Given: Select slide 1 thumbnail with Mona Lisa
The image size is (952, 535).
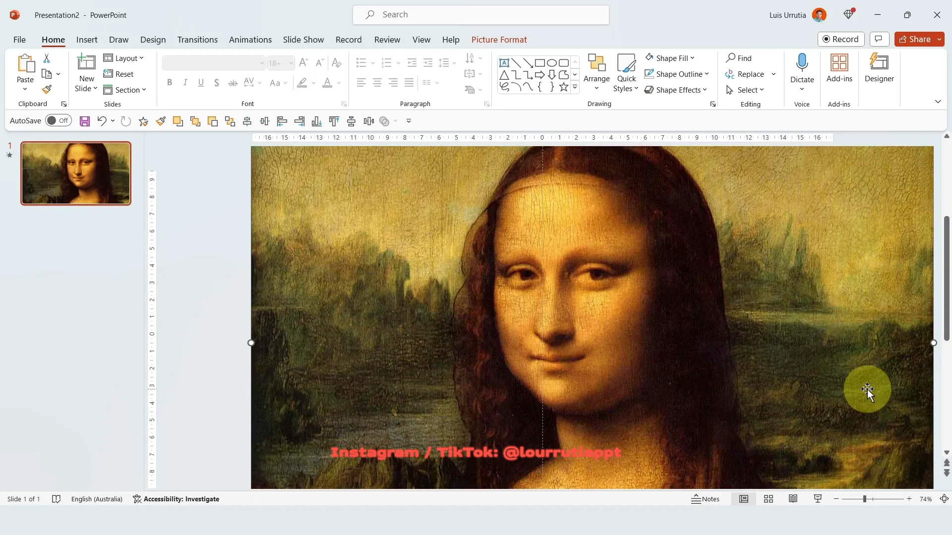Looking at the screenshot, I should click(76, 173).
